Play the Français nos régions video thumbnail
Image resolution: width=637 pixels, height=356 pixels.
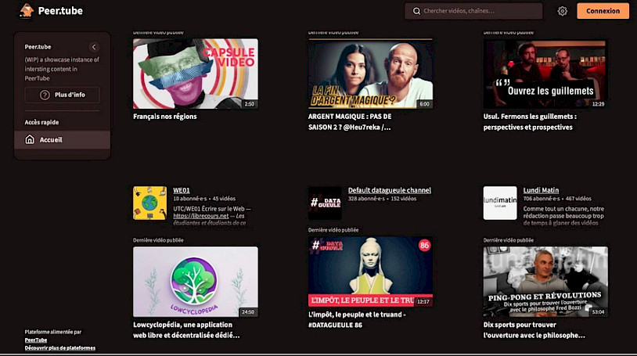pos(195,74)
